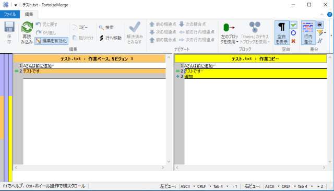Click the blue help question mark icon

click(x=329, y=15)
